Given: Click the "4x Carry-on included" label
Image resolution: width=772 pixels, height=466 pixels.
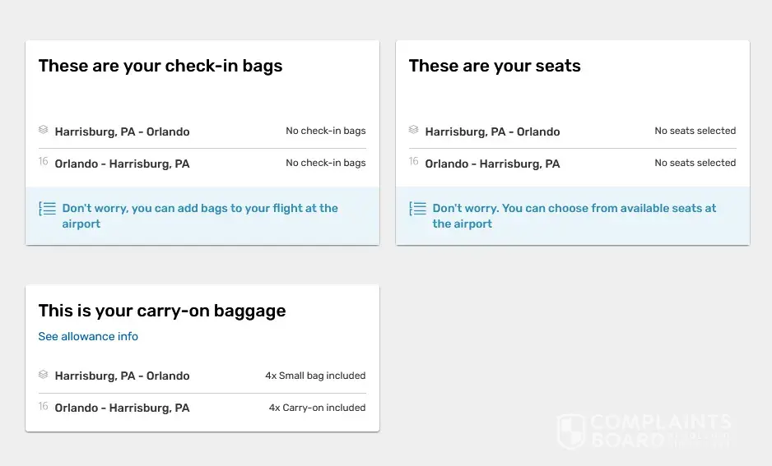Looking at the screenshot, I should [317, 408].
